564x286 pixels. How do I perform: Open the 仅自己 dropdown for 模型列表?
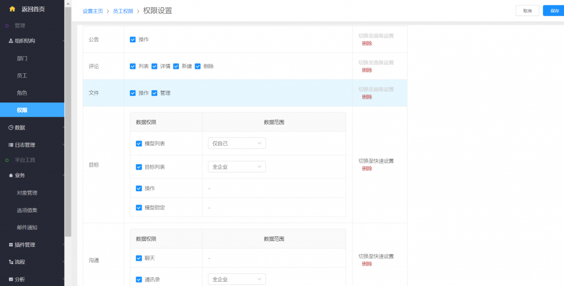point(237,143)
